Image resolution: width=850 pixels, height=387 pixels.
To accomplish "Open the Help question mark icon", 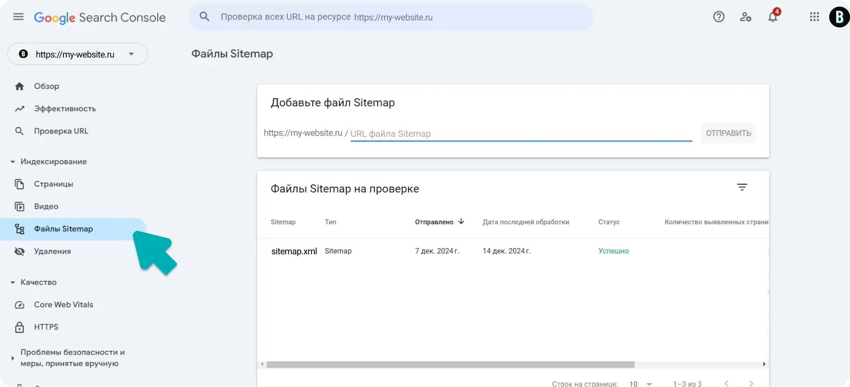I will point(719,17).
